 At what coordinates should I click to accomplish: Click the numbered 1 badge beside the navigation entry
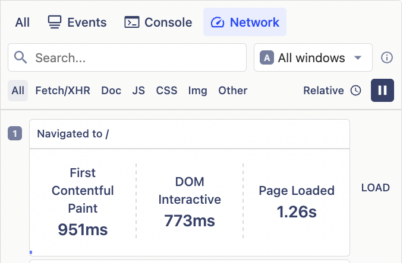tap(15, 134)
